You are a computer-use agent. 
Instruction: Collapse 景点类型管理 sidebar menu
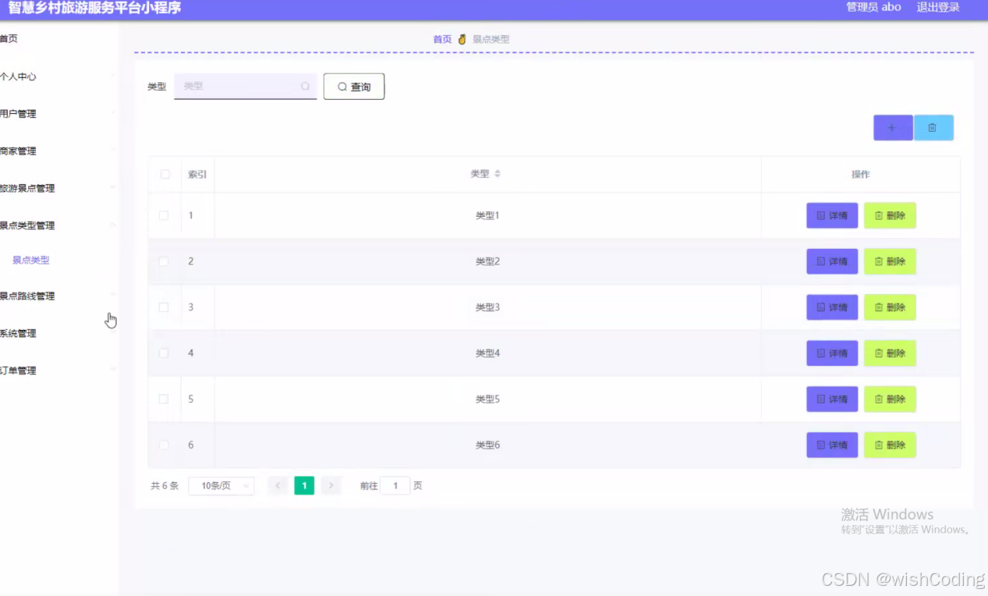click(x=58, y=225)
